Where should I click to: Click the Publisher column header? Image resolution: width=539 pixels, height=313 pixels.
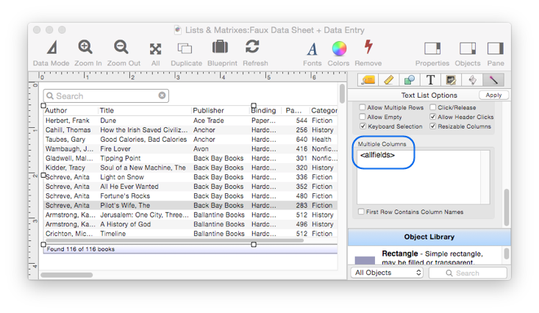pyautogui.click(x=220, y=110)
